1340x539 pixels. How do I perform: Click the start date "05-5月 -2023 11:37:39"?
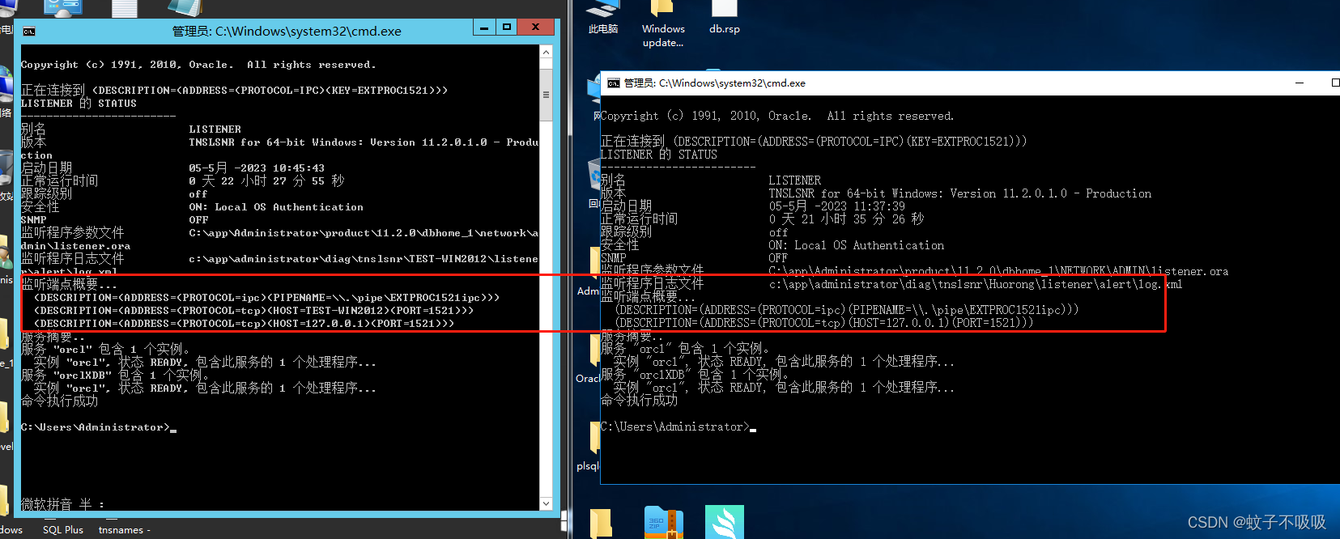[x=836, y=206]
